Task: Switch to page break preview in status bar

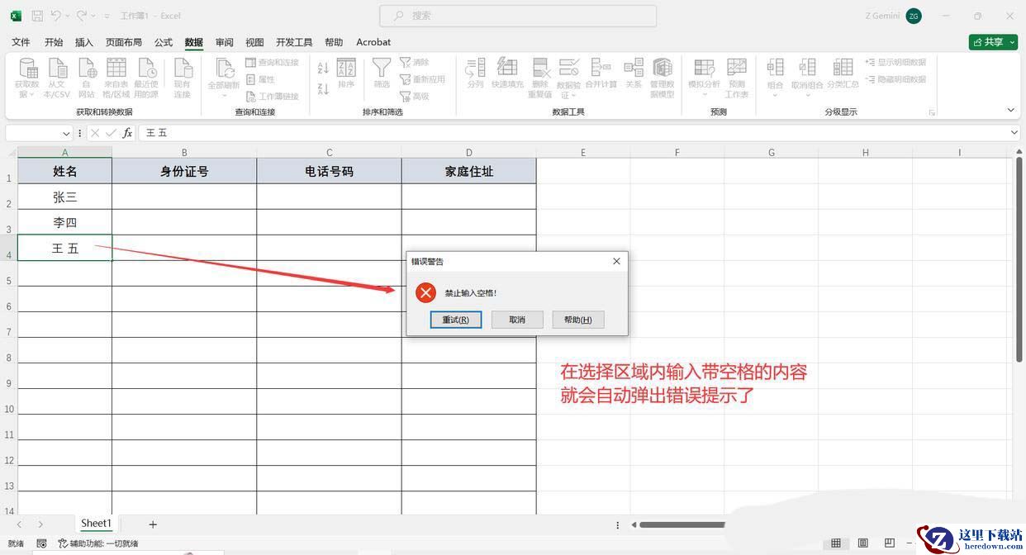Action: 890,543
